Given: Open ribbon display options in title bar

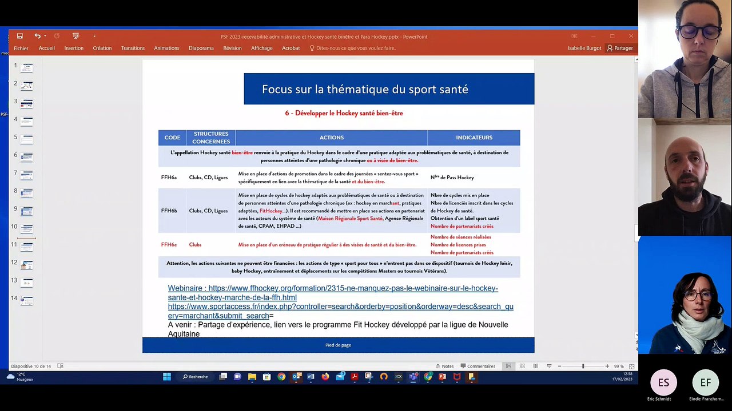Looking at the screenshot, I should [573, 36].
